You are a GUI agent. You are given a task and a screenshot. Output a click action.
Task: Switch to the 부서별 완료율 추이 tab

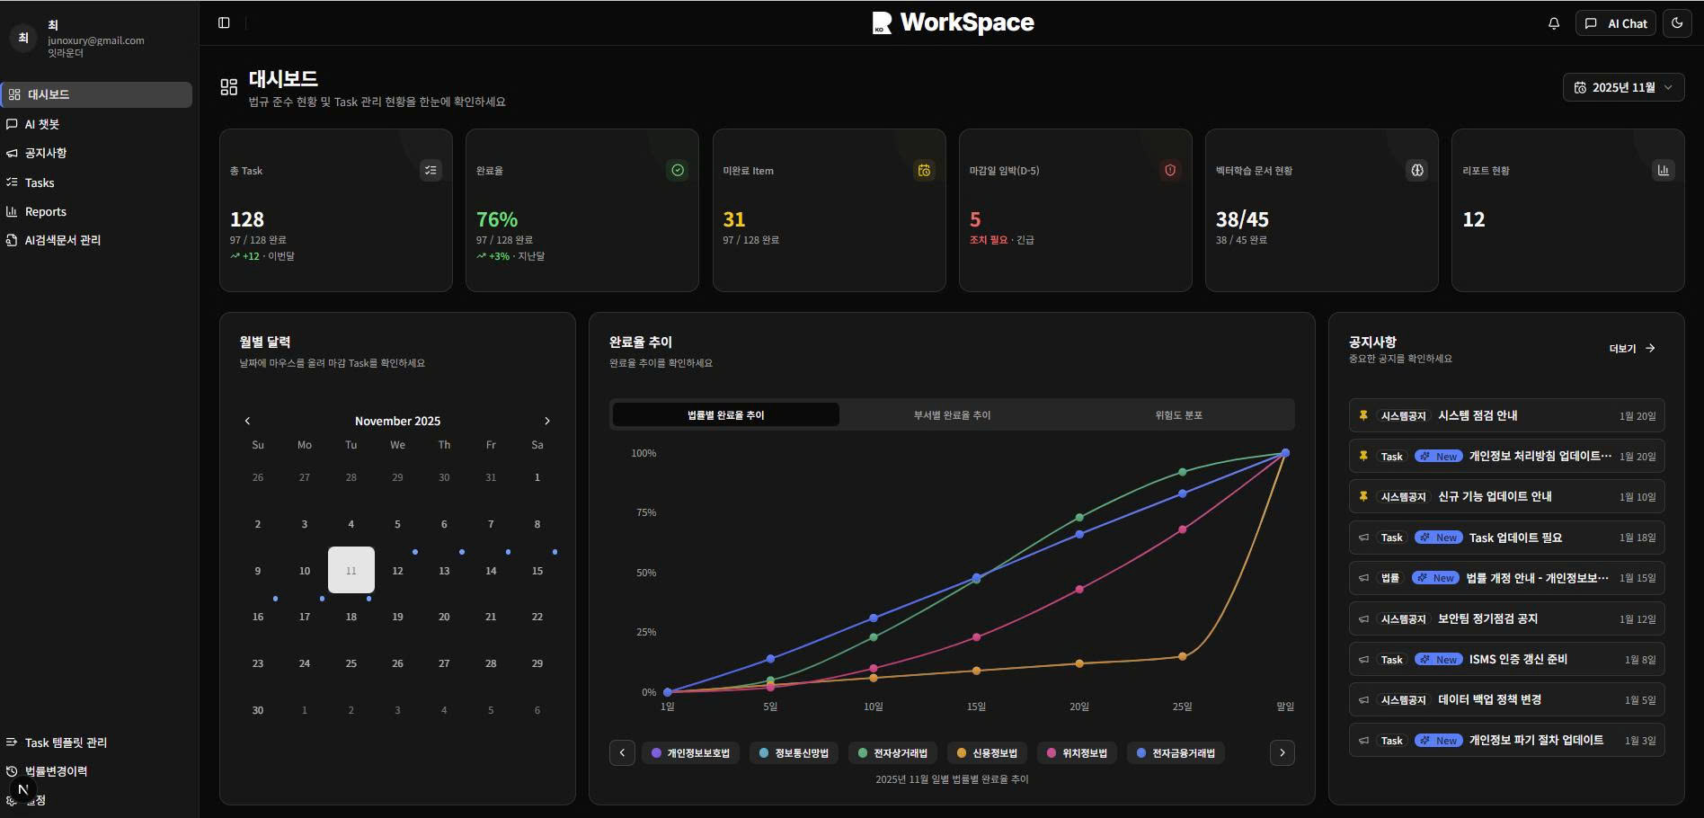coord(950,414)
